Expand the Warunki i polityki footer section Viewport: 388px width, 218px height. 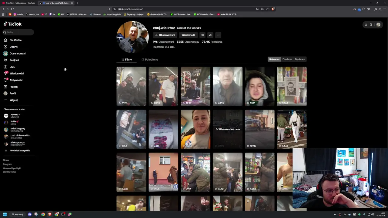click(12, 168)
